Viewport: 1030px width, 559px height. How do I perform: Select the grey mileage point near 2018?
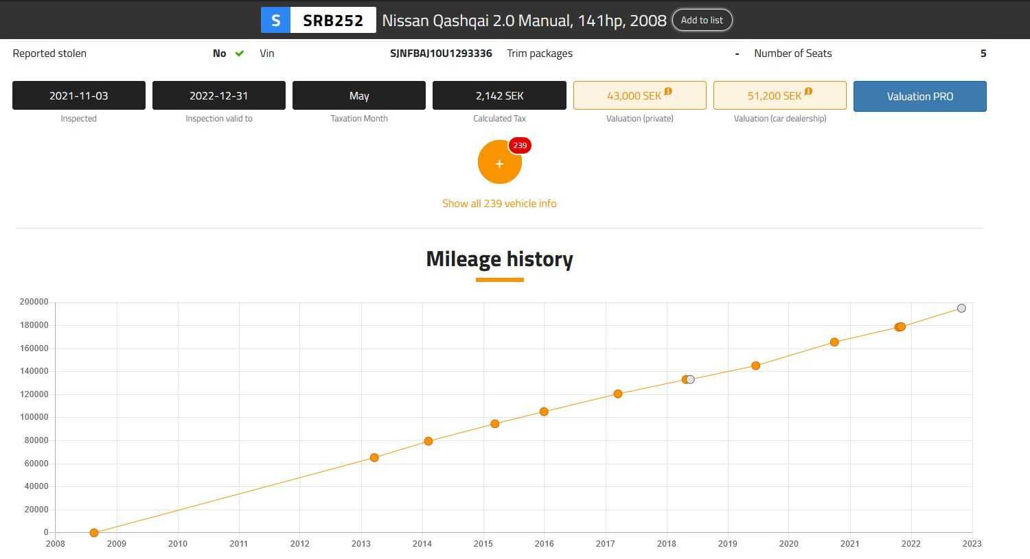point(691,379)
